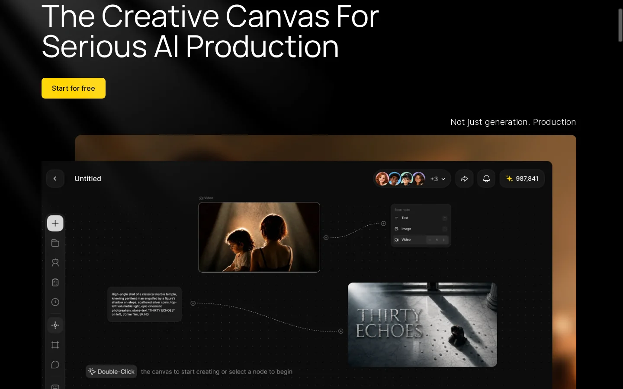Image resolution: width=623 pixels, height=389 pixels.
Task: Click the fourth collaborator avatar with purple background
Action: (418, 179)
